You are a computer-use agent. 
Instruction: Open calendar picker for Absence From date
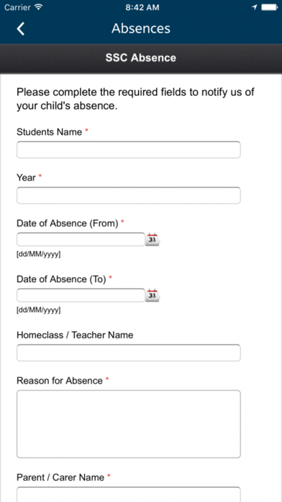(x=153, y=239)
